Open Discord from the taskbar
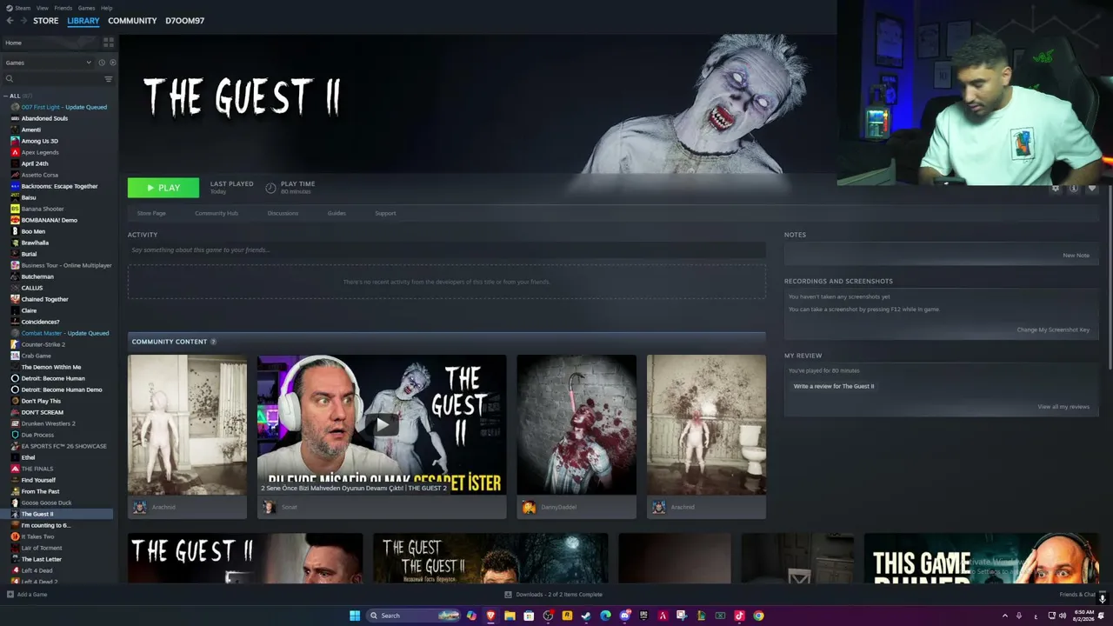This screenshot has height=626, width=1113. coord(624,616)
